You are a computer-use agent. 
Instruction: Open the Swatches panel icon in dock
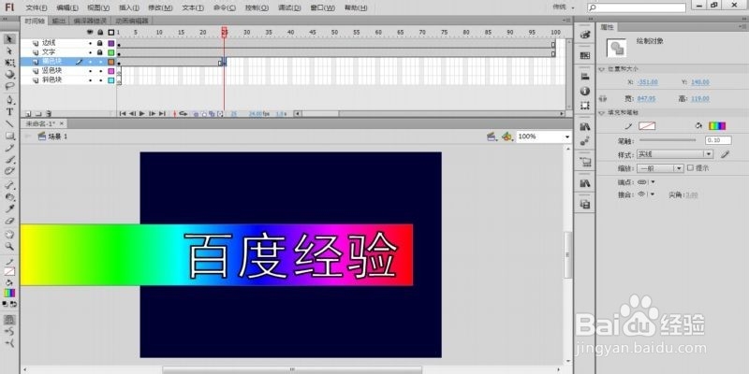pyautogui.click(x=585, y=56)
